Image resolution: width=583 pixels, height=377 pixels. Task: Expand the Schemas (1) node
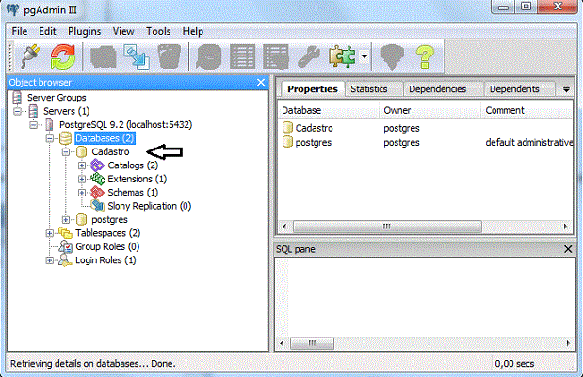click(x=82, y=193)
